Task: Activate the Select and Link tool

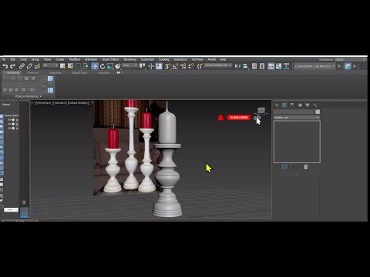Action: pos(22,66)
